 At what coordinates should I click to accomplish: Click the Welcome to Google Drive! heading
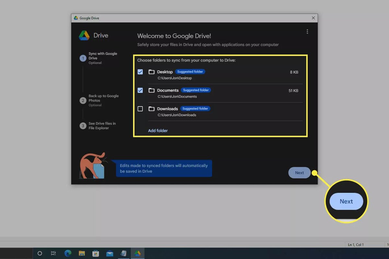[x=174, y=36]
